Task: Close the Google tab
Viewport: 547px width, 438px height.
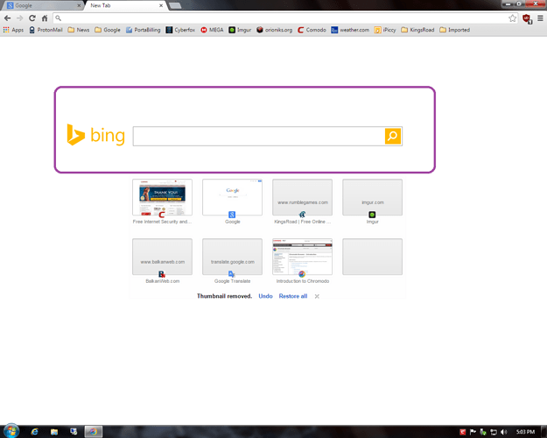Action: point(79,5)
